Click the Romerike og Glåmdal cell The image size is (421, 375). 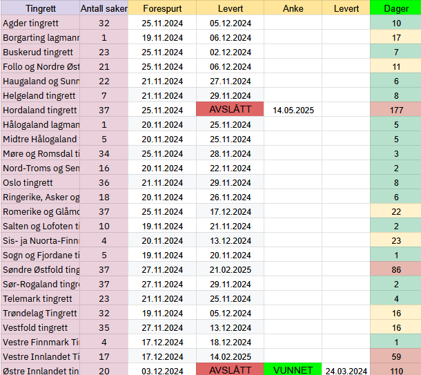[x=40, y=212]
